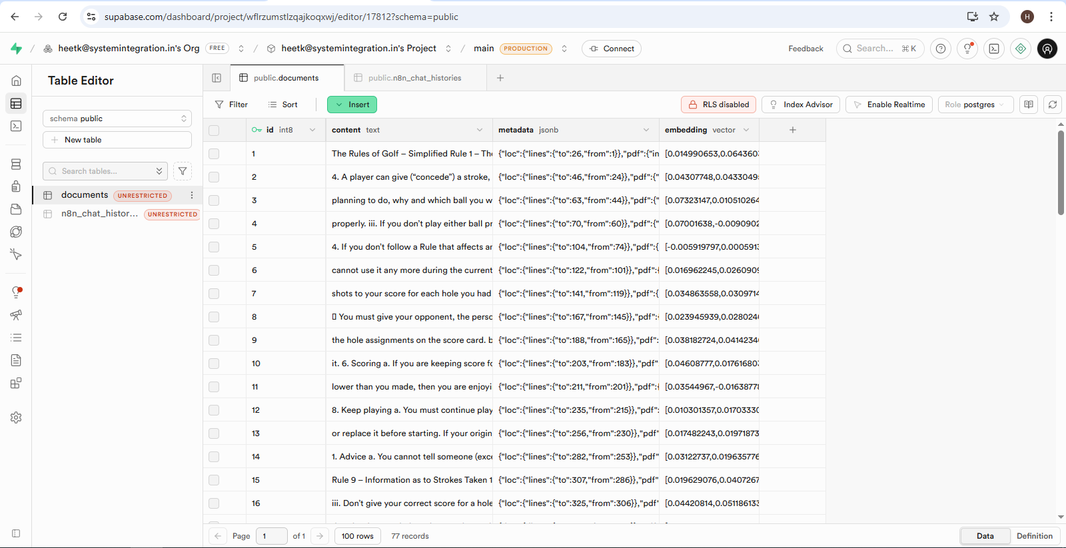Screen dimensions: 1066x548
Task: Tick the checkbox for row 5
Action: (214, 247)
